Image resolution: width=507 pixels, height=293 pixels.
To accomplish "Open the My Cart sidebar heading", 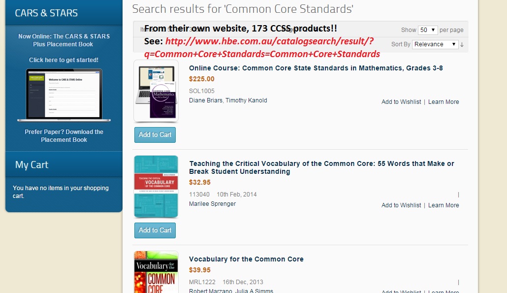I will (x=32, y=164).
